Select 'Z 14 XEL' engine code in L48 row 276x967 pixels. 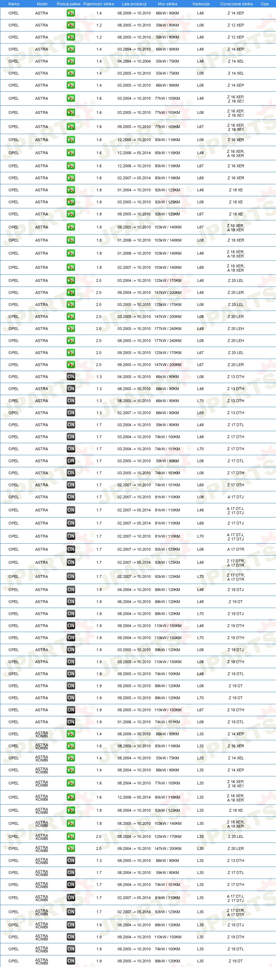tap(235, 61)
